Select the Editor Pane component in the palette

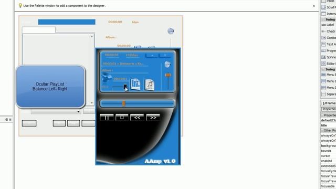[328, 64]
